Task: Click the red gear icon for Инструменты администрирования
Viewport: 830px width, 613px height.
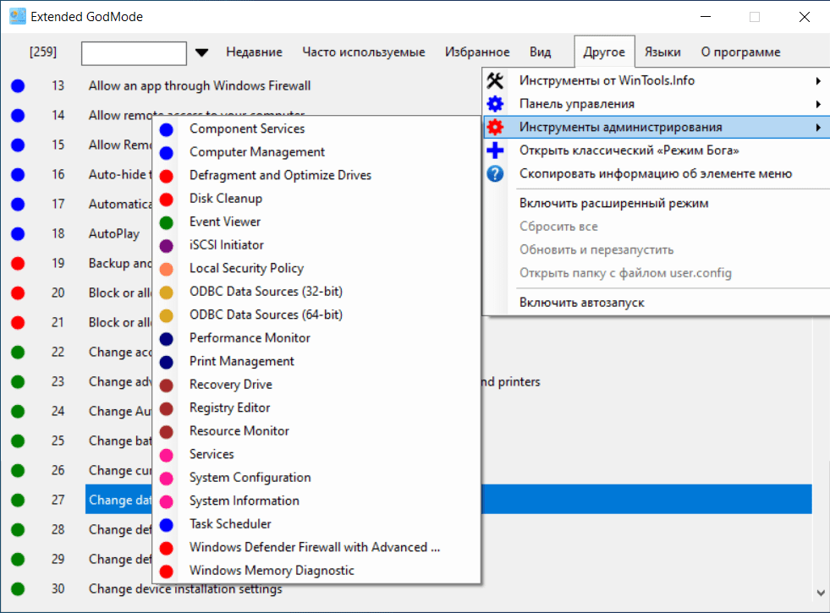Action: 495,127
